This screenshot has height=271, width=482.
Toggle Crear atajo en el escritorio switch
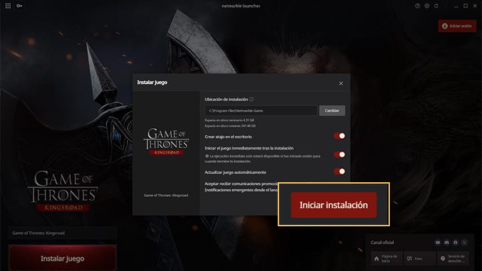(x=339, y=135)
